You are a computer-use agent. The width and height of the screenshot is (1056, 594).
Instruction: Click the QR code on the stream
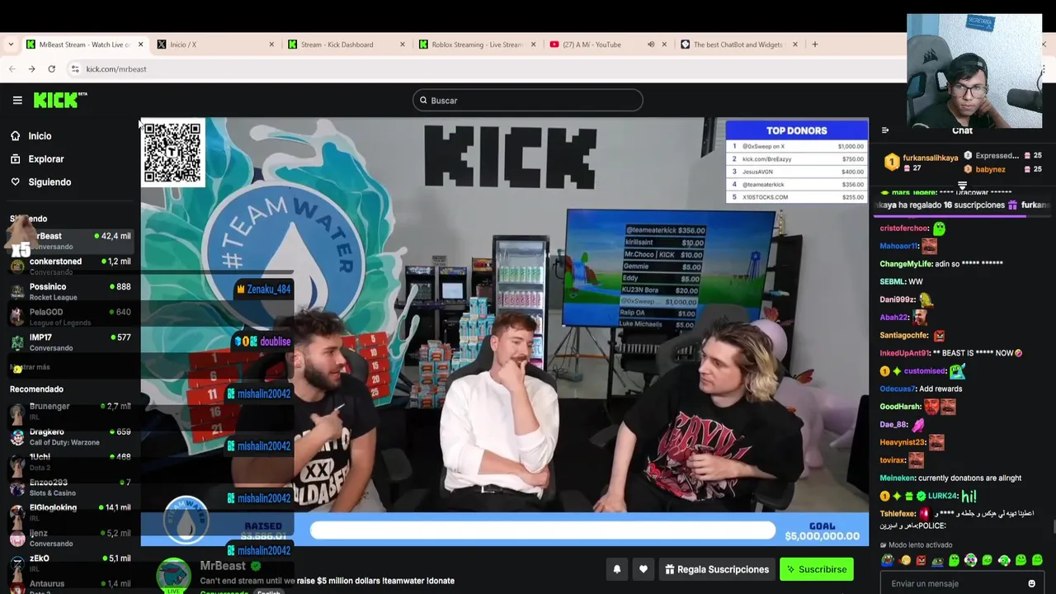172,153
